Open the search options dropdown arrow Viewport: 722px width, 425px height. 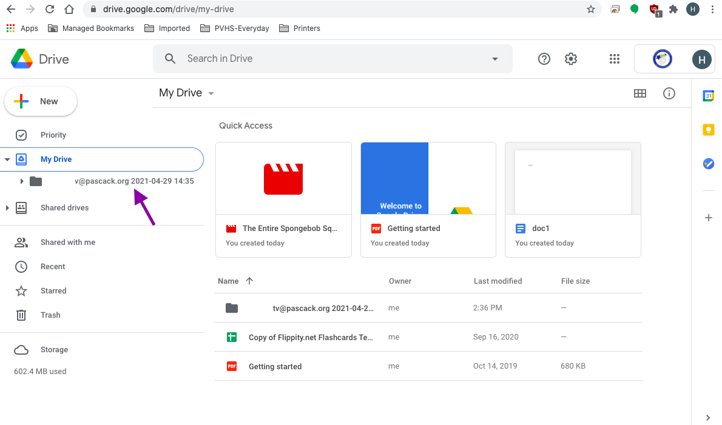[x=495, y=59]
